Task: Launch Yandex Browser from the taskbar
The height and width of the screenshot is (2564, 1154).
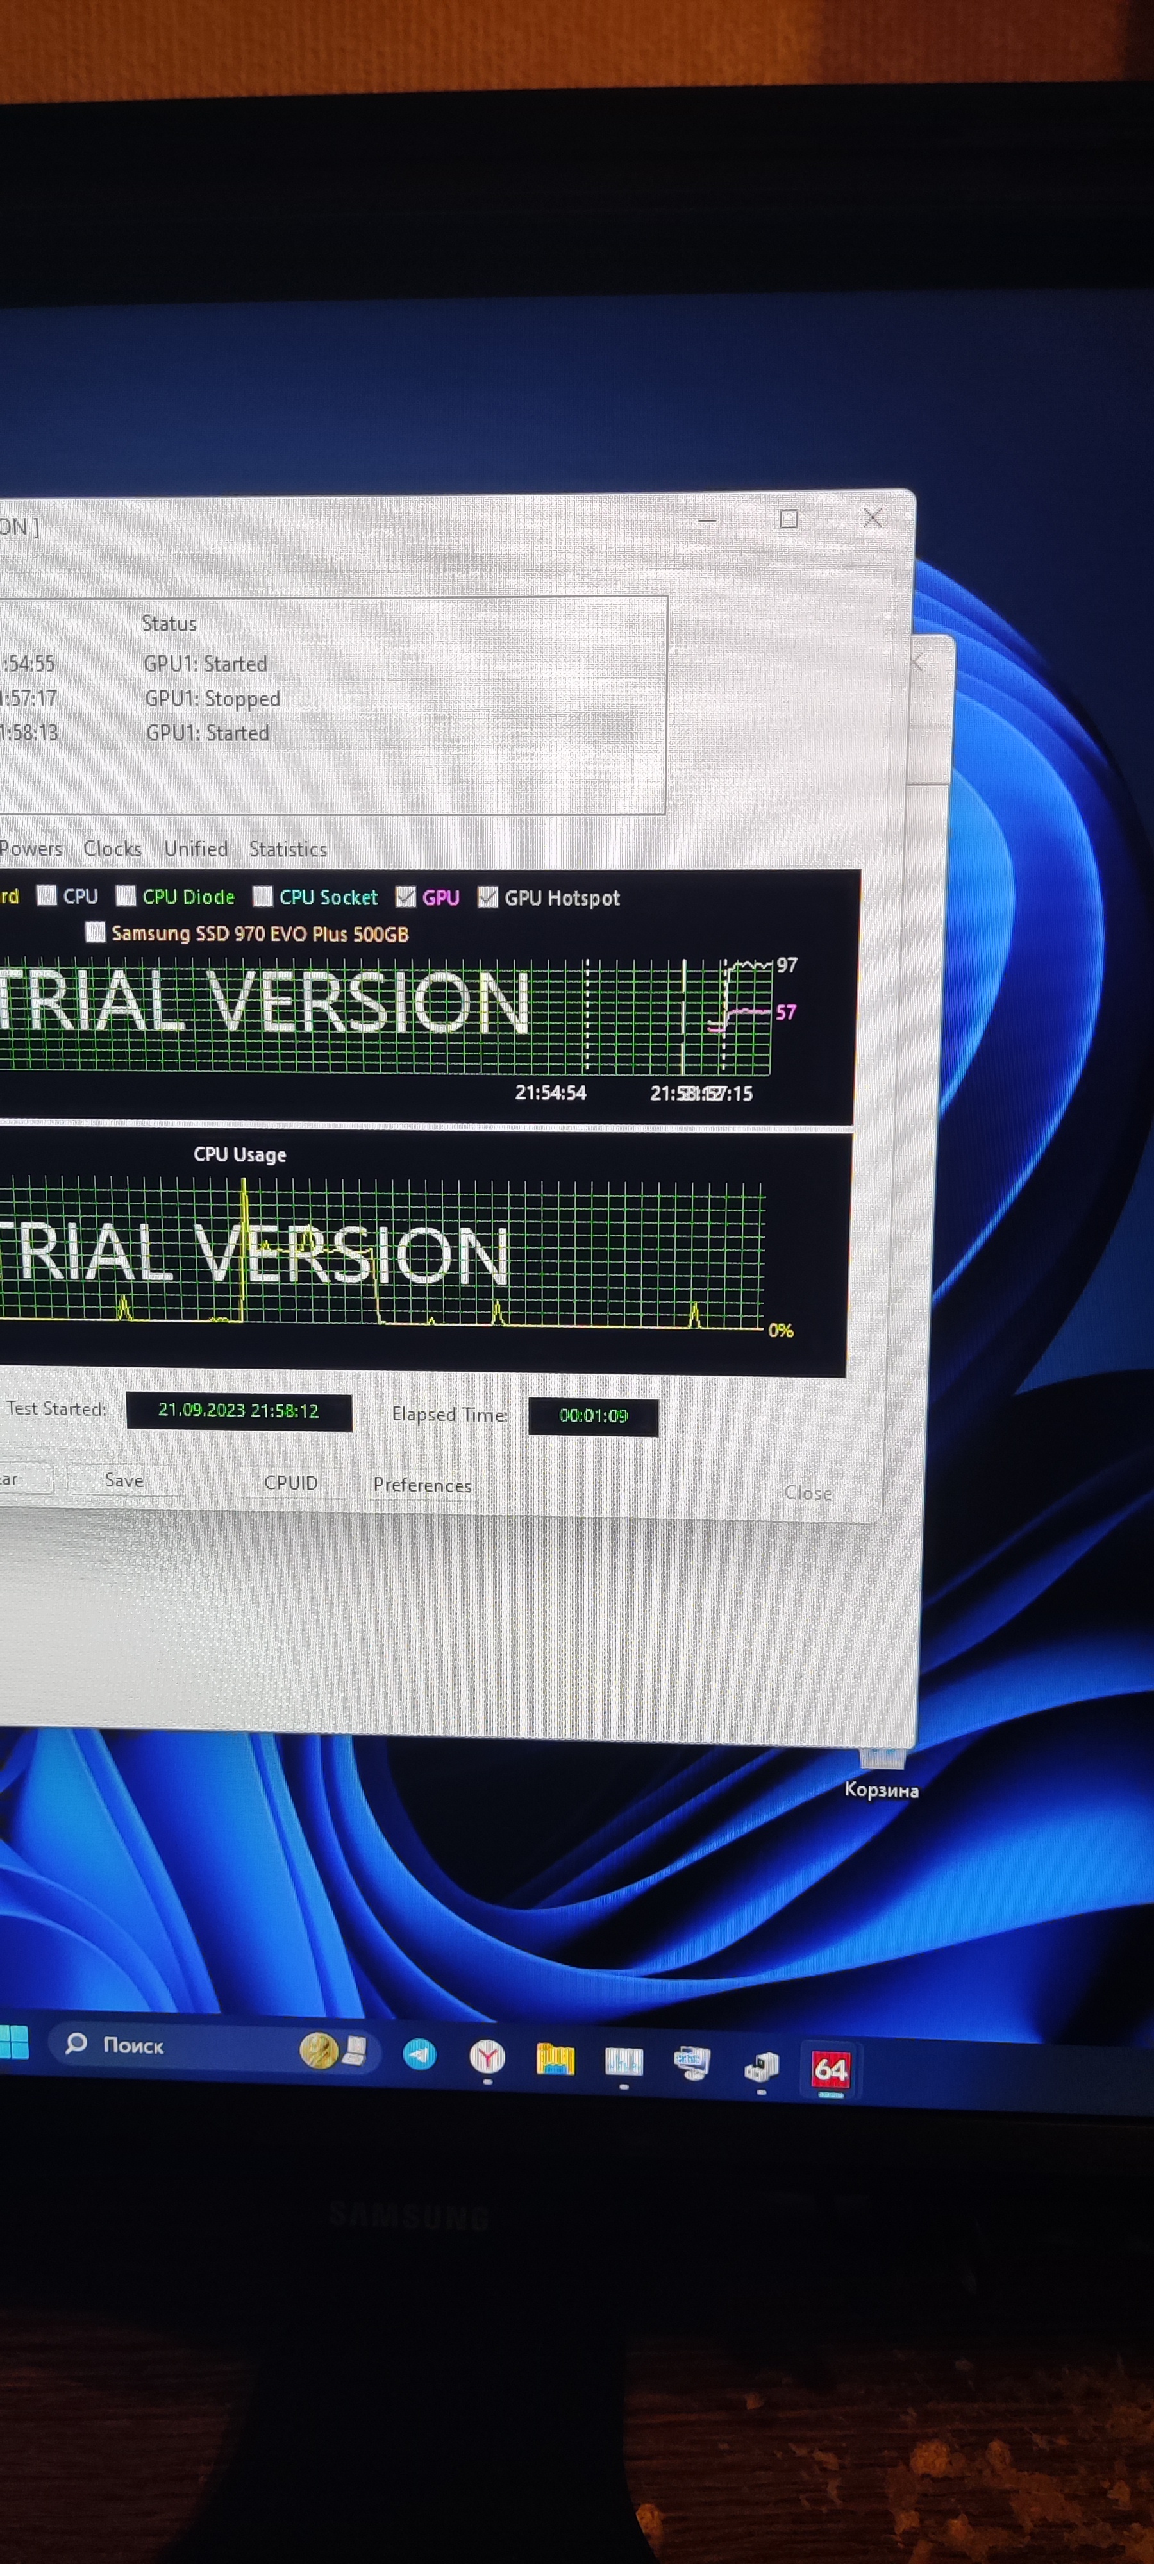Action: coord(487,2056)
